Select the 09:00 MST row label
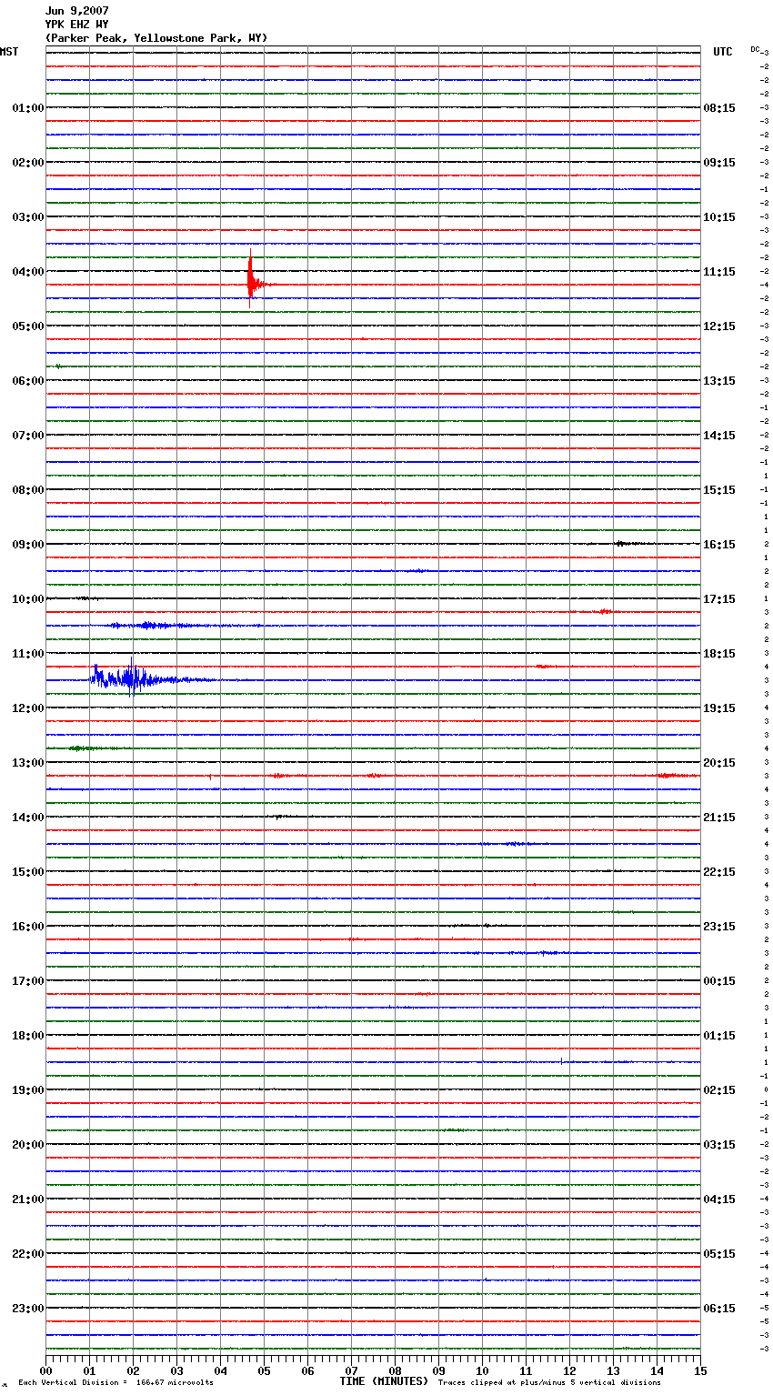Screen dimensions: 773x1395 27,545
